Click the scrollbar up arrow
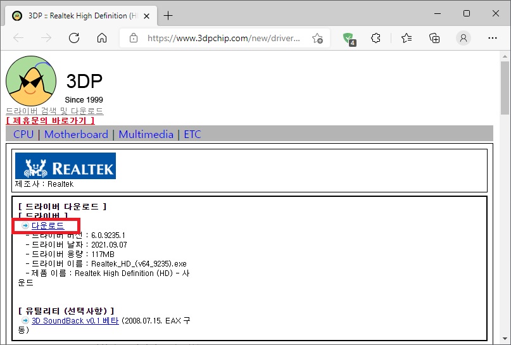The height and width of the screenshot is (345, 511). pyautogui.click(x=505, y=56)
